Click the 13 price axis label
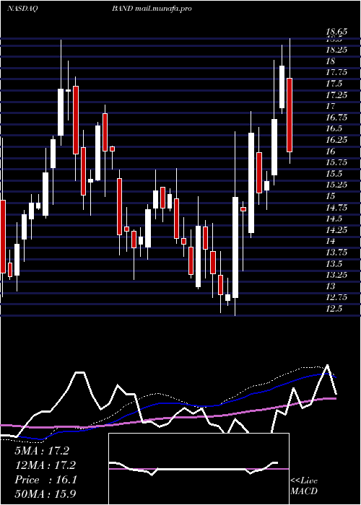The height and width of the screenshot is (505, 361). (x=331, y=286)
